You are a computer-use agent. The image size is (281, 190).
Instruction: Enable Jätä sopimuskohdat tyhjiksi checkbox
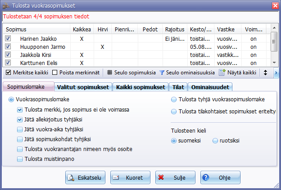(x=20, y=139)
